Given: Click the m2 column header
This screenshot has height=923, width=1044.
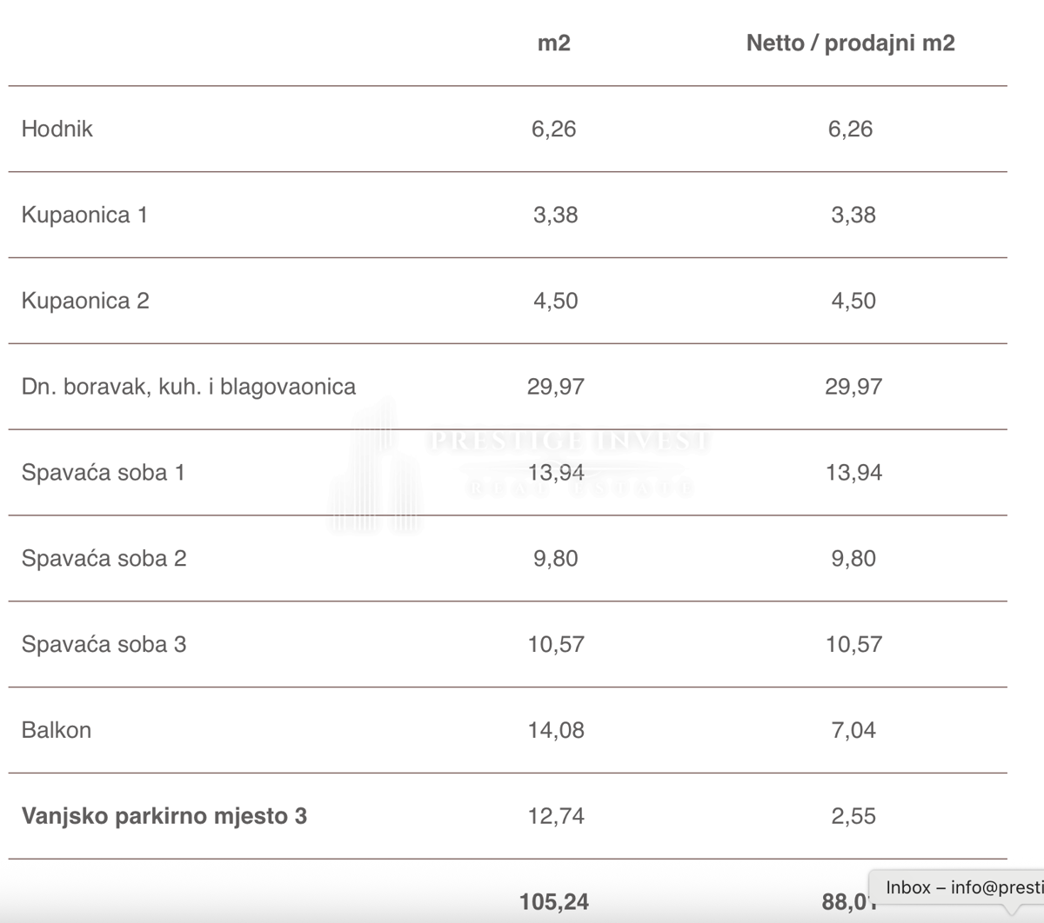Looking at the screenshot, I should click(554, 43).
